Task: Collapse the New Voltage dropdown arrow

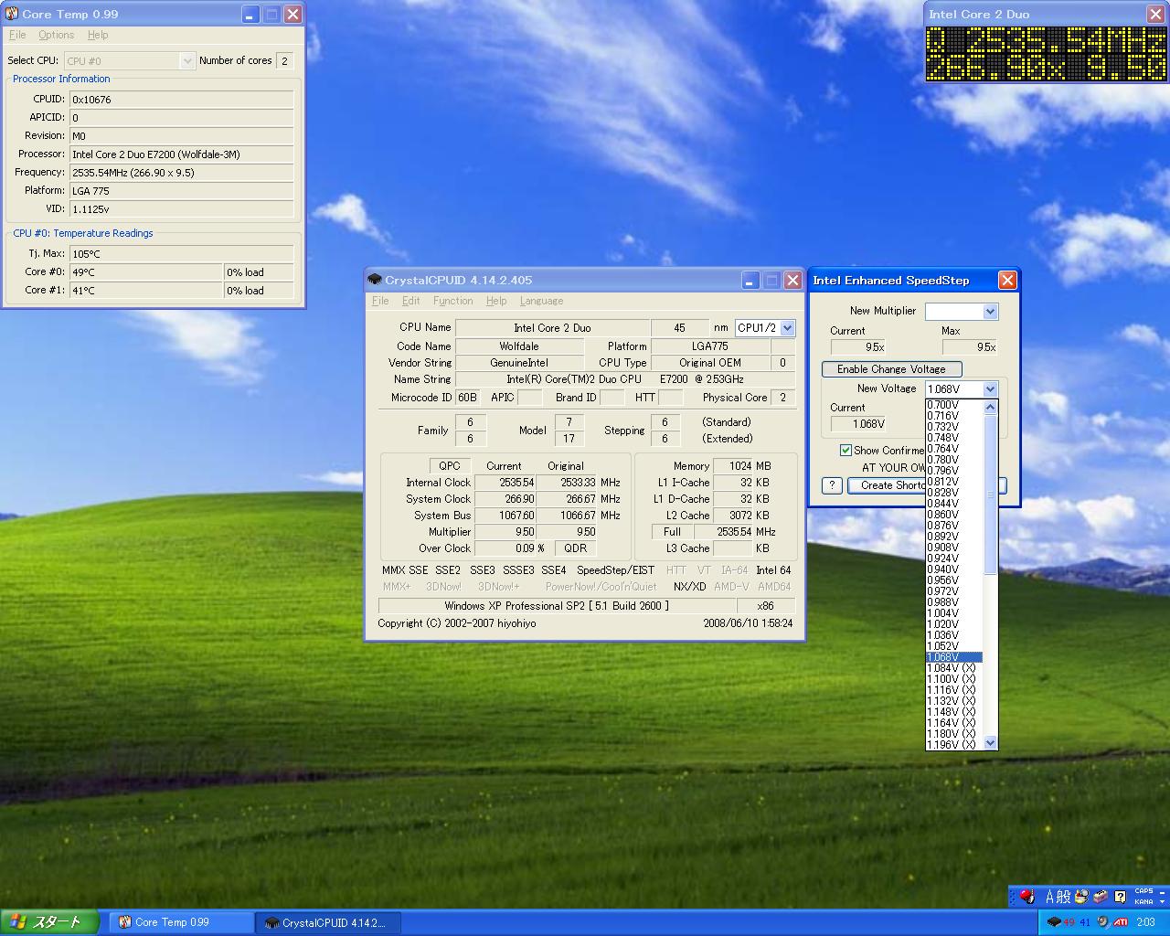Action: click(989, 388)
